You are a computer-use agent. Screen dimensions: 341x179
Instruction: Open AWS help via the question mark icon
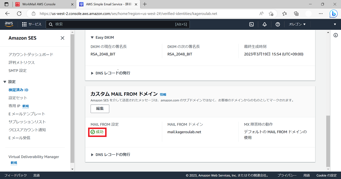(278, 24)
